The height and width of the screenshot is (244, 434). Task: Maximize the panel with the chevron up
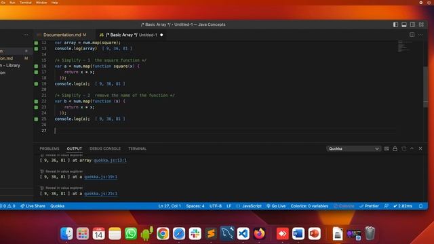pyautogui.click(x=412, y=148)
